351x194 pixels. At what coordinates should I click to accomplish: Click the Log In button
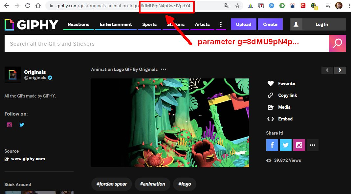(322, 24)
